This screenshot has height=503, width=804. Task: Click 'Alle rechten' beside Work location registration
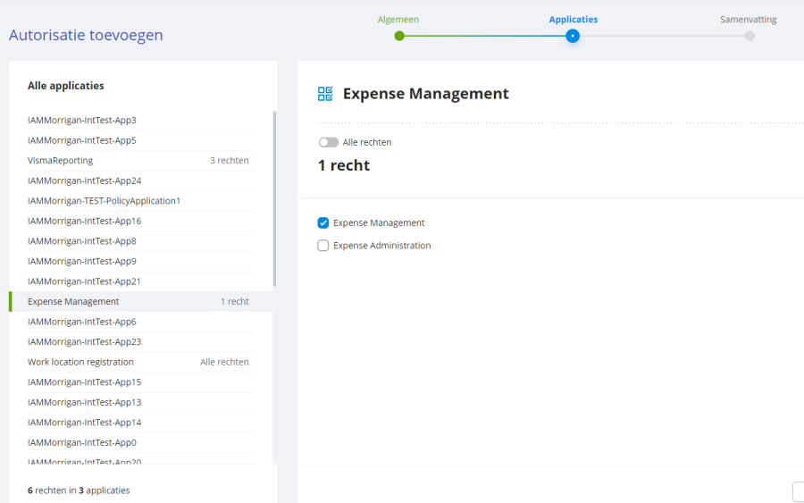coord(224,362)
